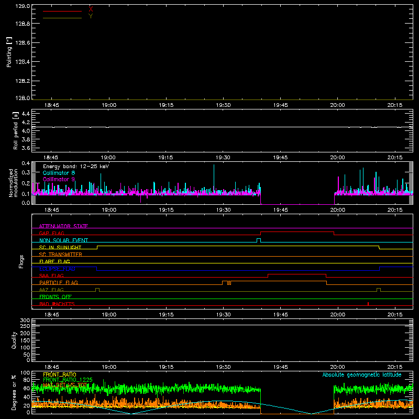Select the cyan Collimator 8 legend entry
Screen dimensions: 419x419
[x=59, y=173]
